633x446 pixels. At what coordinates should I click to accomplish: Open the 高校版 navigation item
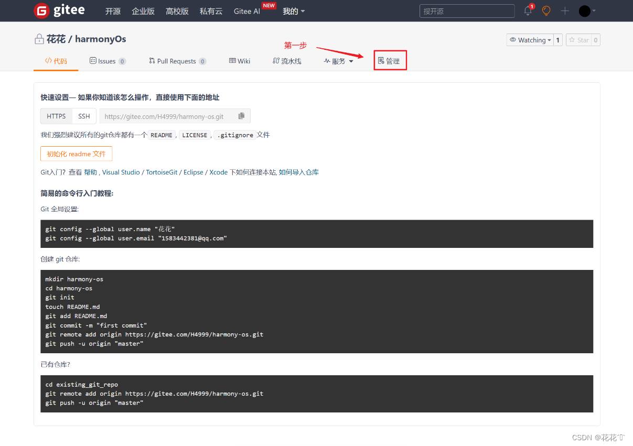click(x=177, y=11)
